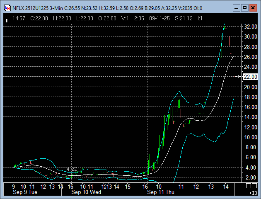Select the highlighted 22.00 current price box
The image size is (261, 199).
point(250,77)
